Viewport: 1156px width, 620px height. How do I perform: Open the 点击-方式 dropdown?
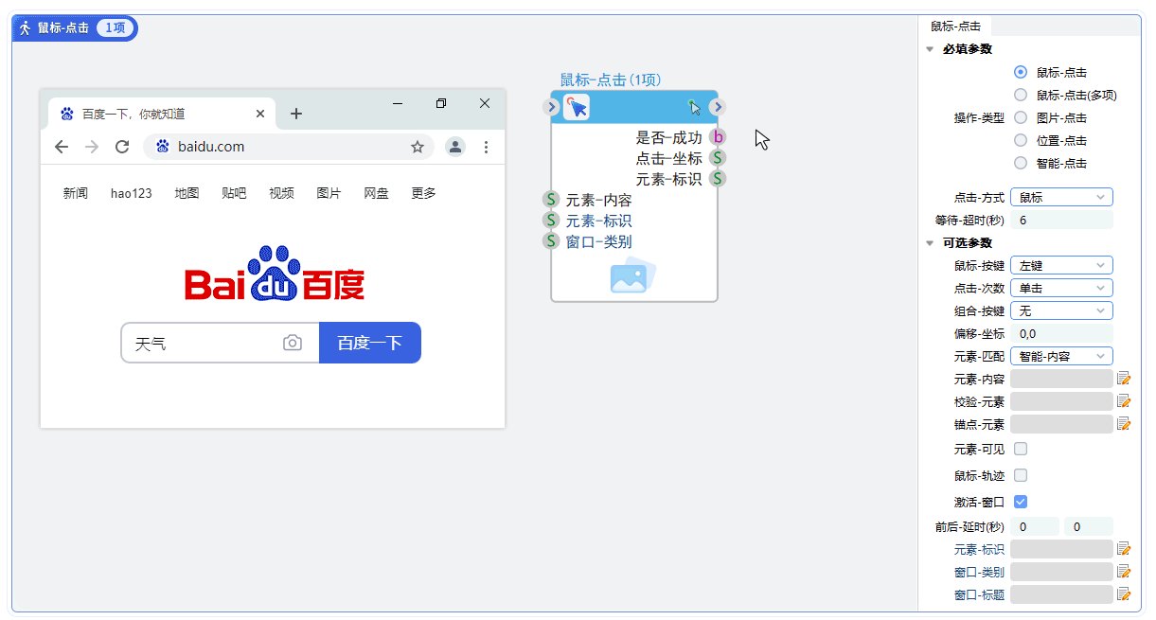pyautogui.click(x=1060, y=196)
